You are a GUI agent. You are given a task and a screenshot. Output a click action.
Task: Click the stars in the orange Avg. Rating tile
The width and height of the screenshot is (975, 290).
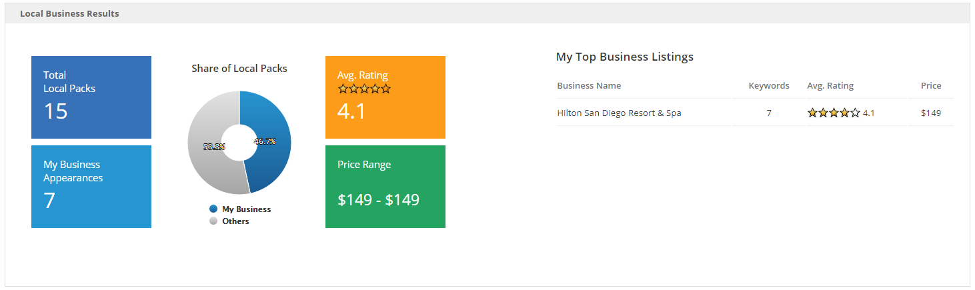click(x=364, y=89)
